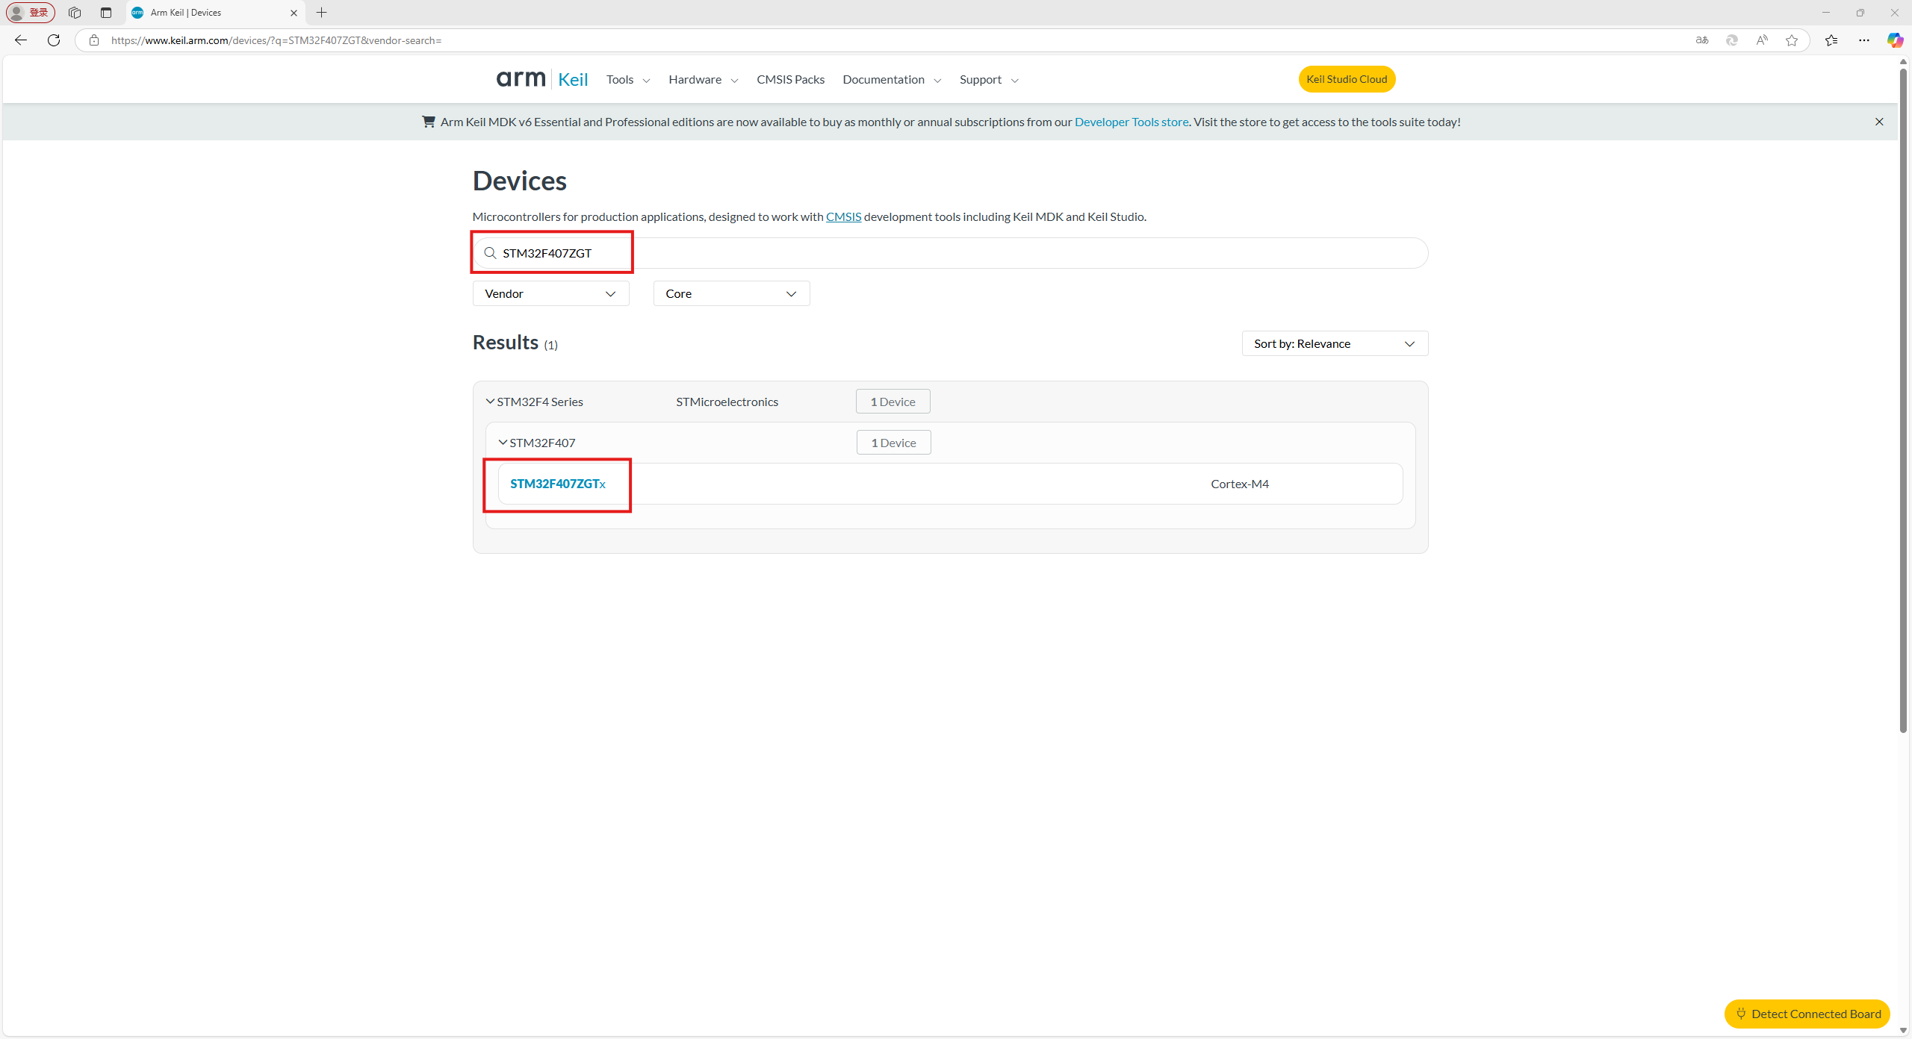Image resolution: width=1912 pixels, height=1039 pixels.
Task: Open the STM32F407ZGTx device link
Action: (x=558, y=484)
